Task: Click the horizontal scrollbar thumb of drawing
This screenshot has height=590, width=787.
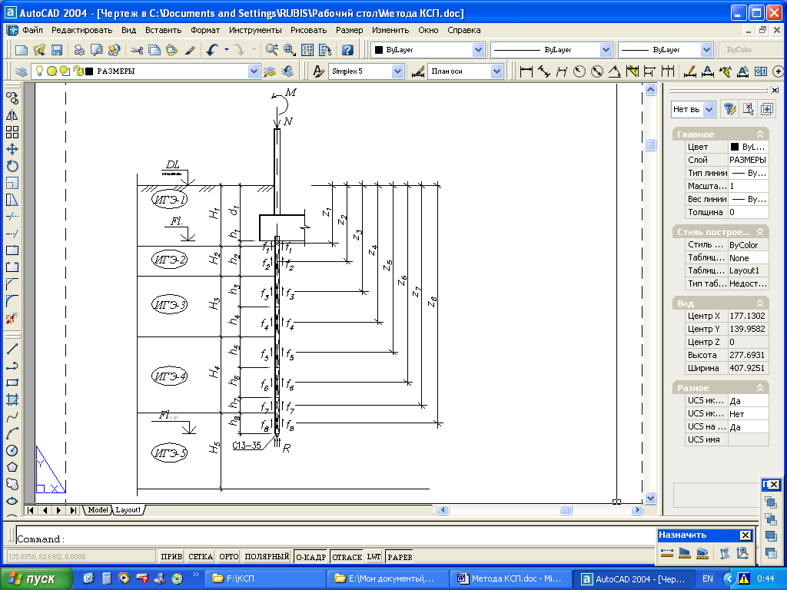Action: click(566, 510)
